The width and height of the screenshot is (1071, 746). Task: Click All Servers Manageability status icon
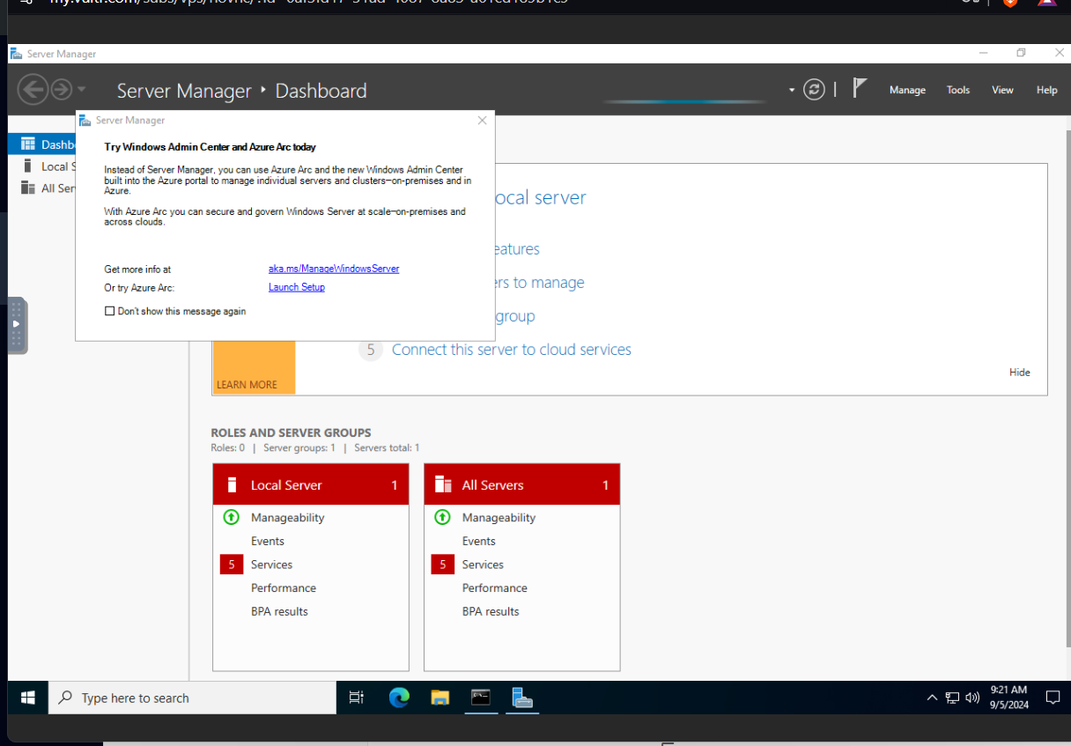click(443, 517)
